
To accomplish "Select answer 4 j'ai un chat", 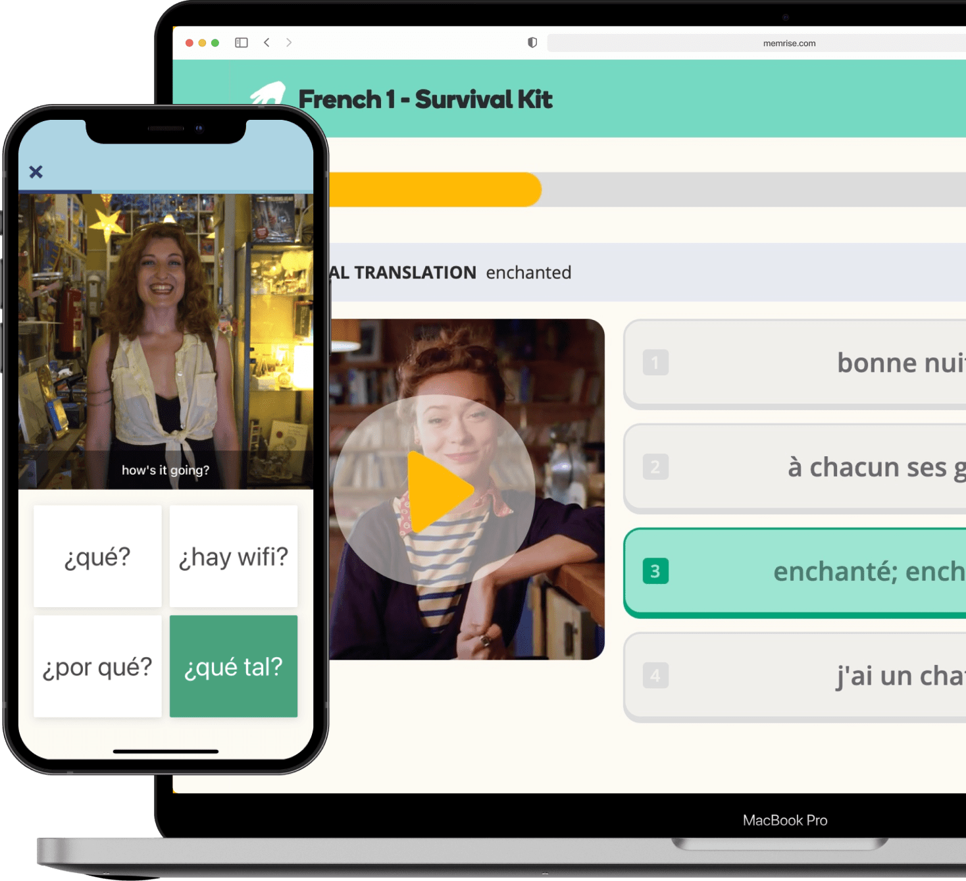I will tap(794, 677).
